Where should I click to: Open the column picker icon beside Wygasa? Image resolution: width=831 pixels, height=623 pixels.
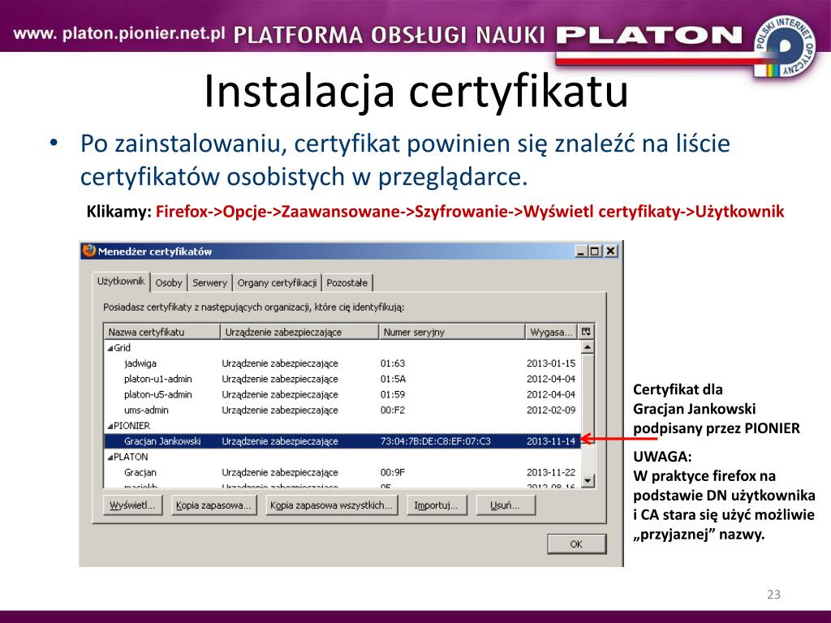(586, 332)
